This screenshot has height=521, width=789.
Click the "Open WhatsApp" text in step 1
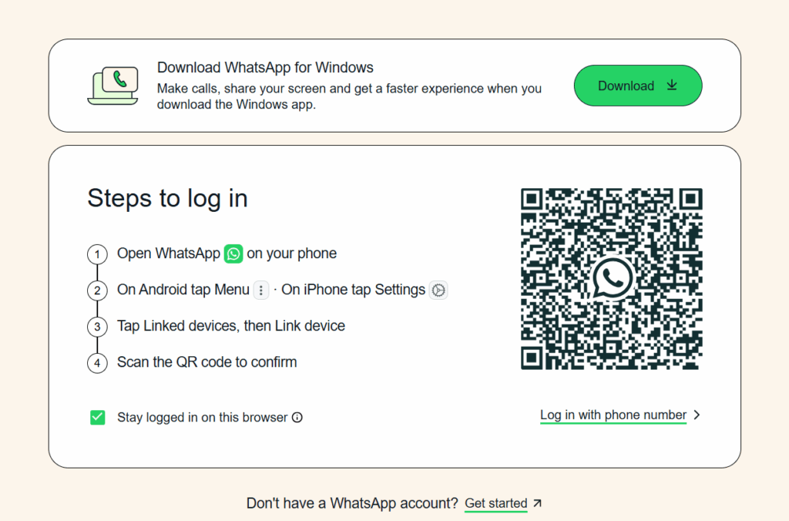click(x=169, y=254)
